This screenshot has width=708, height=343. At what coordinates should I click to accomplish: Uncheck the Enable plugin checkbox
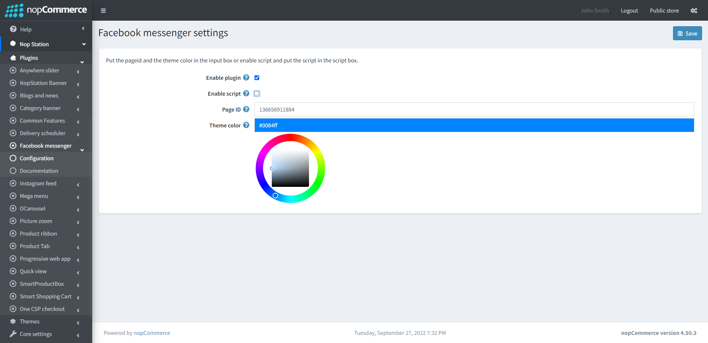pos(257,78)
